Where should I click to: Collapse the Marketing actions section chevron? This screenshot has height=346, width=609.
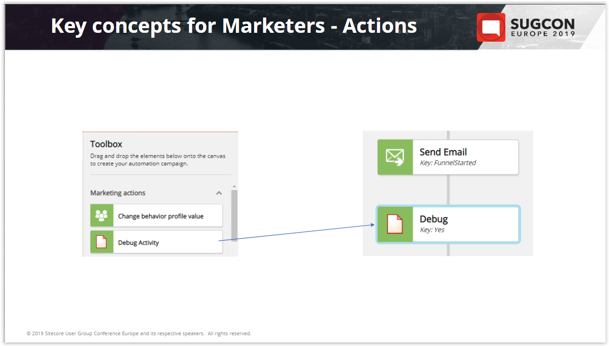[x=219, y=193]
